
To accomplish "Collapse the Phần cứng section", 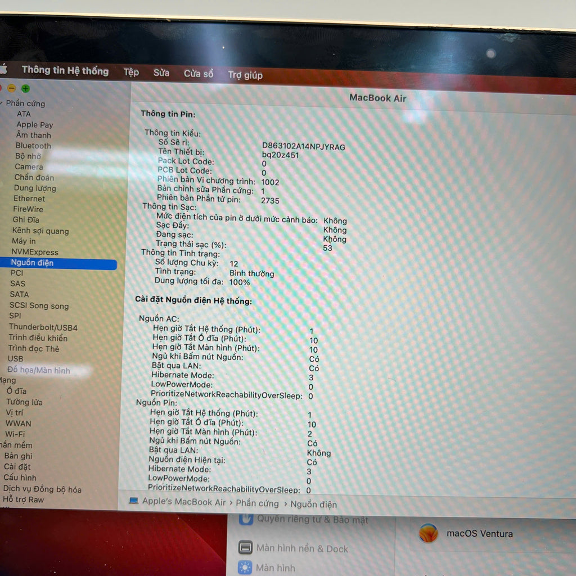I will pyautogui.click(x=2, y=103).
